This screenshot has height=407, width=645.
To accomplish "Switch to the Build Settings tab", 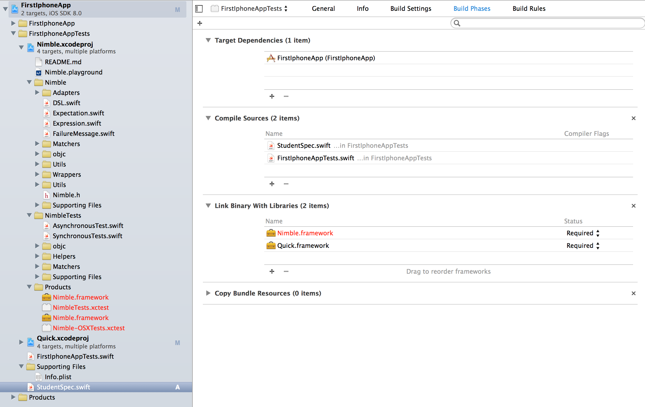I will (x=411, y=9).
